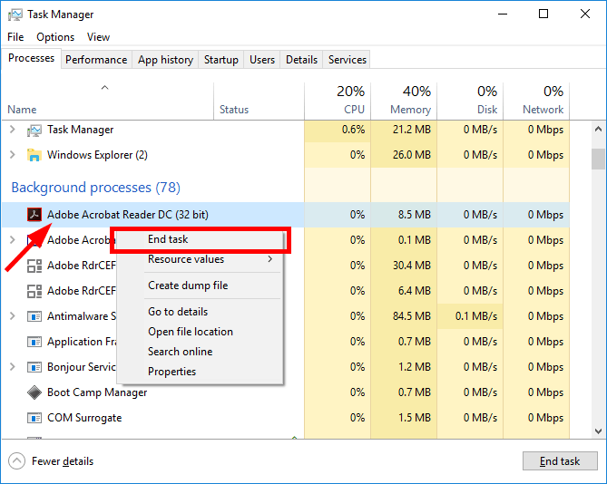
Task: Choose Open file location in context menu
Action: pyautogui.click(x=200, y=332)
